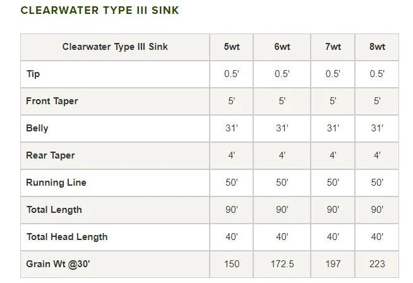Viewport: 413px width, 283px height.
Task: Click the Total Head Length row label
Action: point(66,237)
